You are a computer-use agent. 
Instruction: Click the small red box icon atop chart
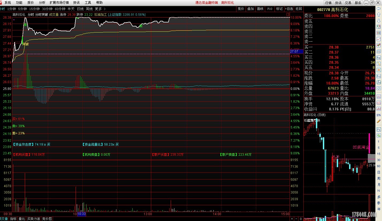point(288,14)
